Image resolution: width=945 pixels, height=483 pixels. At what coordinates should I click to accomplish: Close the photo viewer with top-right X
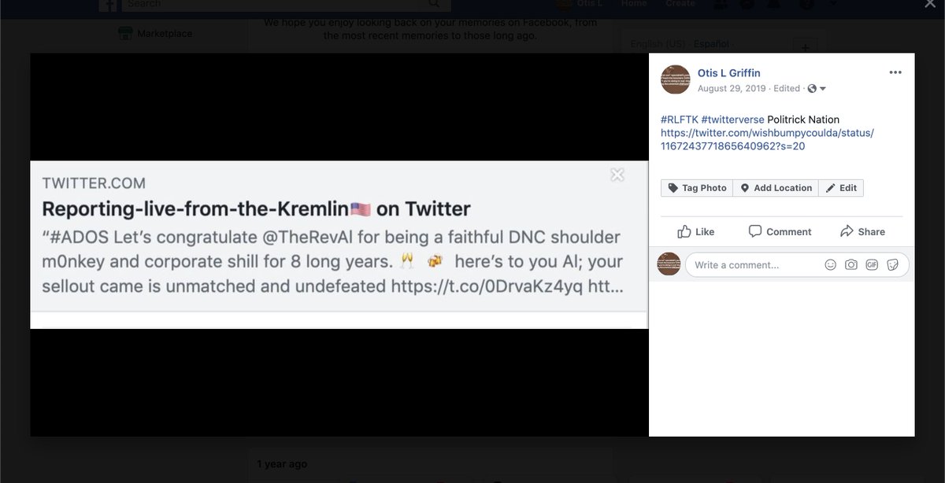click(x=929, y=5)
